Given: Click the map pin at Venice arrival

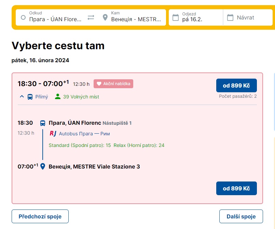Looking at the screenshot, I should [x=43, y=166].
